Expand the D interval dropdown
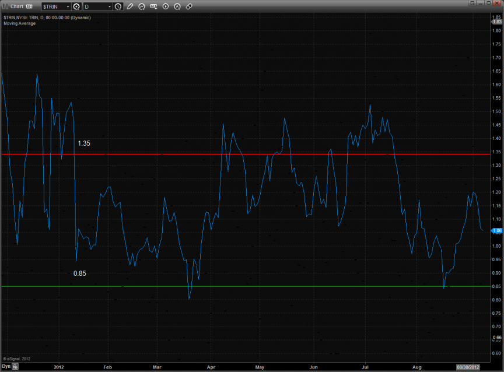This screenshot has width=504, height=372. pos(110,6)
